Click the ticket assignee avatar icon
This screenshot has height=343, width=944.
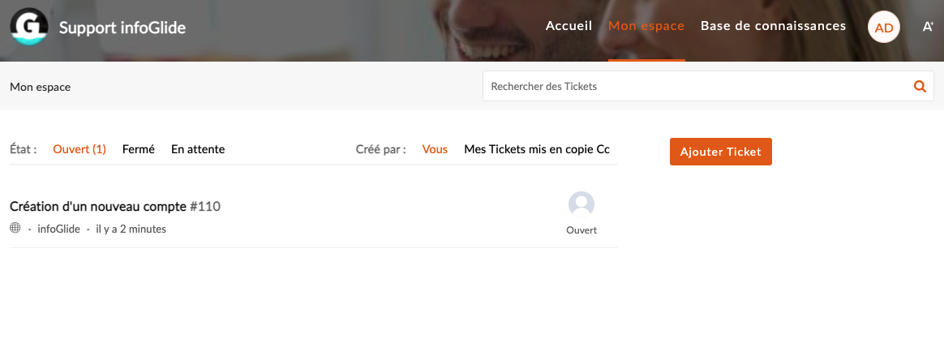[x=581, y=205]
